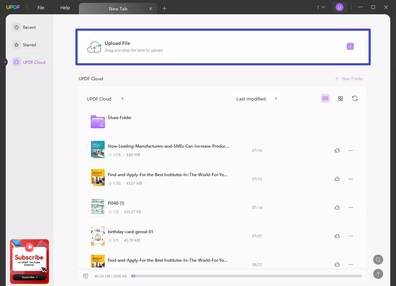Click the storage usage progress bar
The height and width of the screenshot is (286, 396).
[x=246, y=276]
